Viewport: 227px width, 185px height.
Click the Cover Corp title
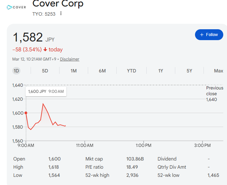click(58, 3)
